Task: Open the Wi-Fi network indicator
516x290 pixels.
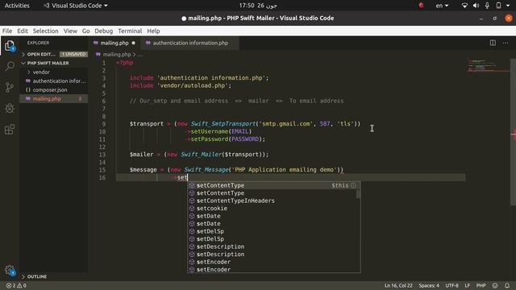Action: coord(464,6)
